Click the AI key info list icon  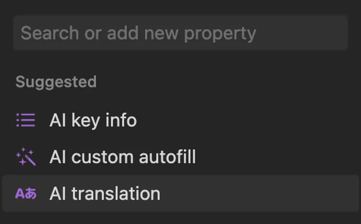pos(26,120)
